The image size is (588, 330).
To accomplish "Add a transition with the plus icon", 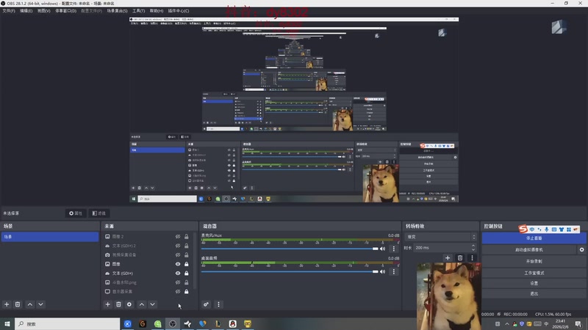I will [x=448, y=258].
